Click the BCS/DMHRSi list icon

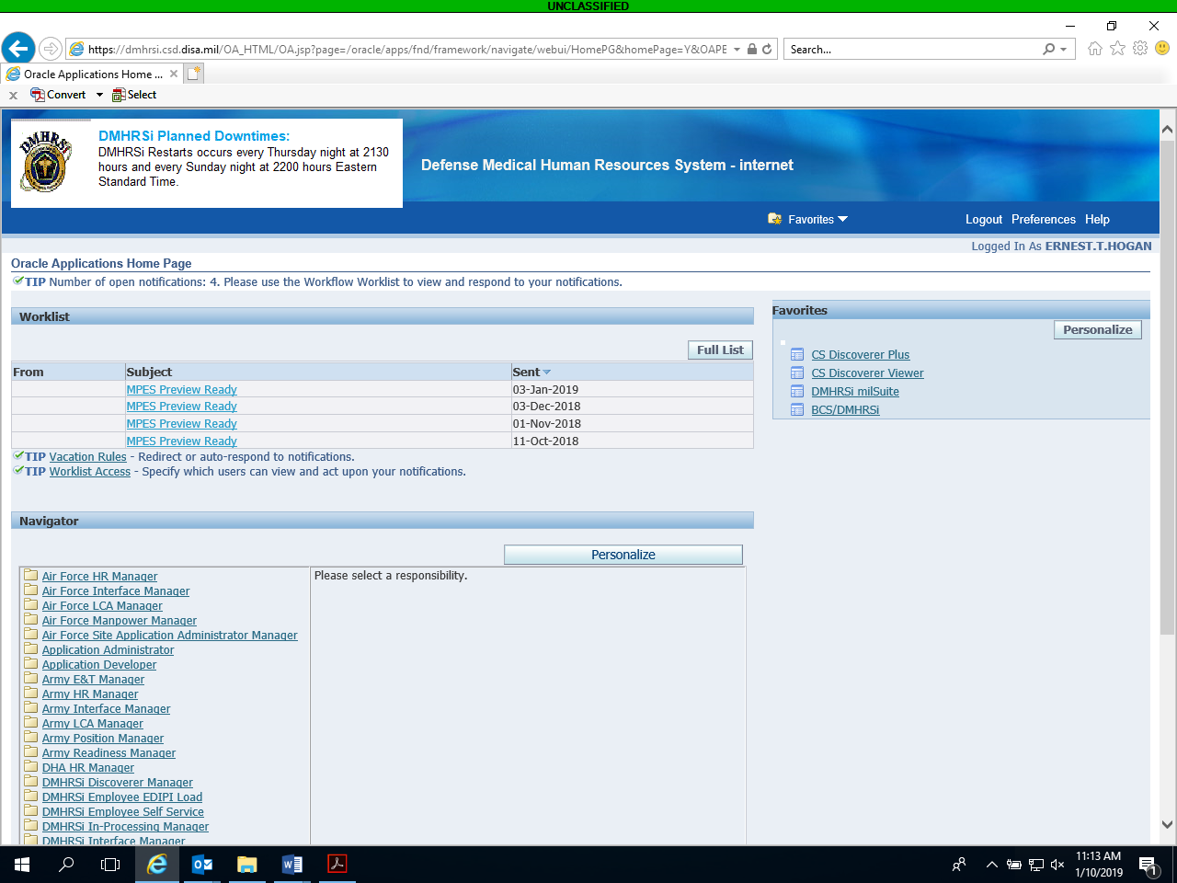(797, 409)
